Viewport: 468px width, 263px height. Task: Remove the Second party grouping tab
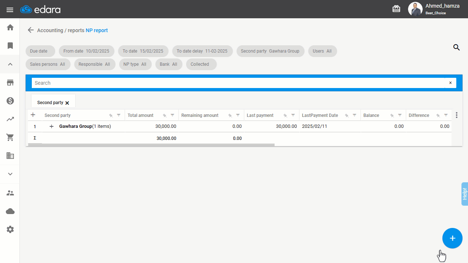(67, 103)
